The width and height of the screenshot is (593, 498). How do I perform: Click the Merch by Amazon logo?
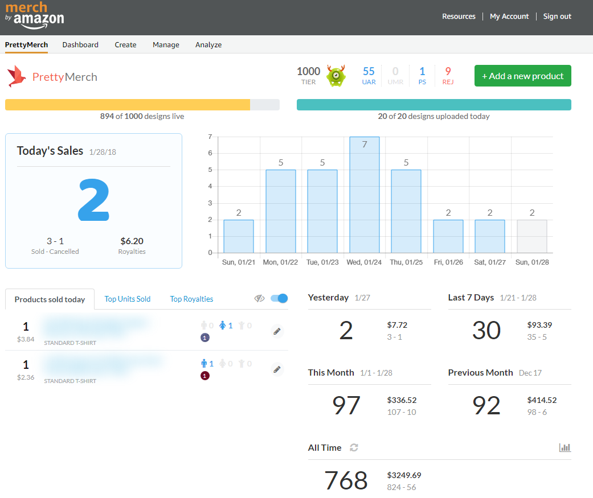34,15
